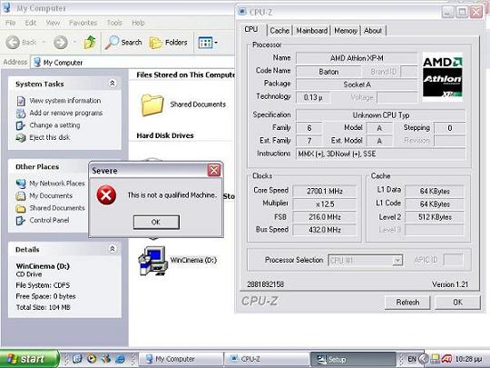The height and width of the screenshot is (368, 490).
Task: Switch to the About tab in CPU-Z
Action: click(x=373, y=31)
